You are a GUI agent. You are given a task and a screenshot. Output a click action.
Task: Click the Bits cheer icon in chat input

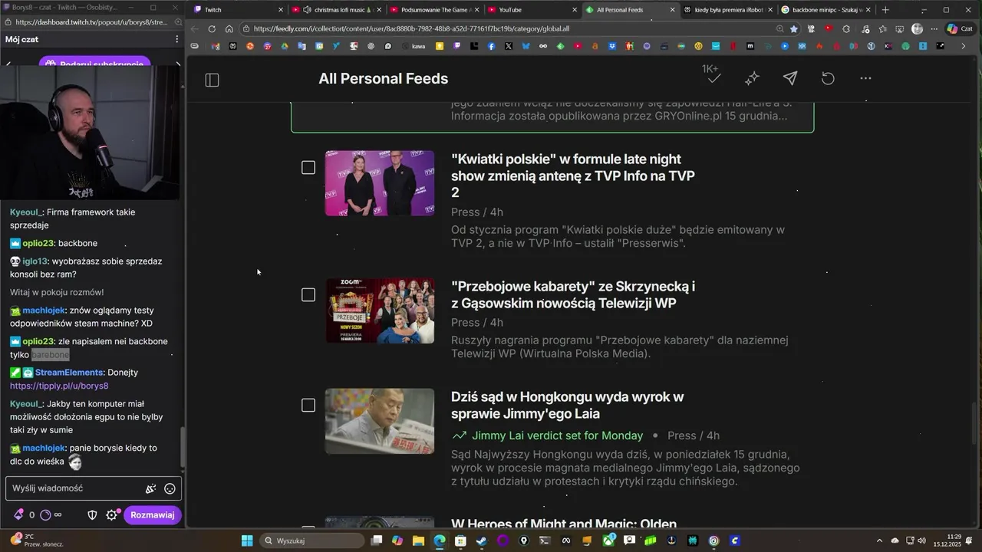(x=151, y=488)
